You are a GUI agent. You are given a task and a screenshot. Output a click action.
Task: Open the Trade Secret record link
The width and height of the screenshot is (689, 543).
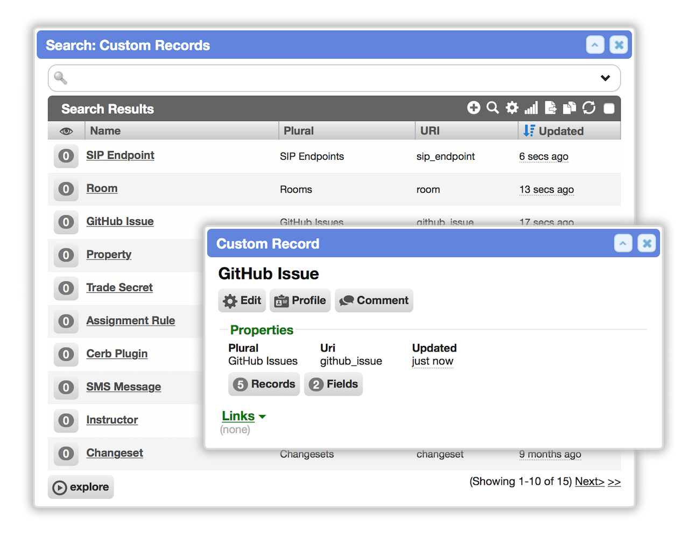coord(119,287)
